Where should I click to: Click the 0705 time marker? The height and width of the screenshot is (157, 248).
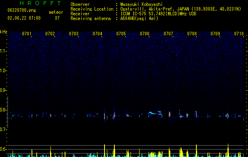(121, 34)
